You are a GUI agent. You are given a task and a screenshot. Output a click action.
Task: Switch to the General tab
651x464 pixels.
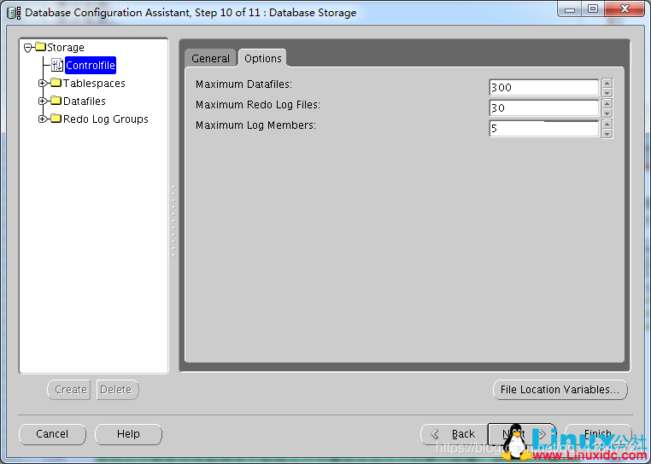[x=210, y=59]
